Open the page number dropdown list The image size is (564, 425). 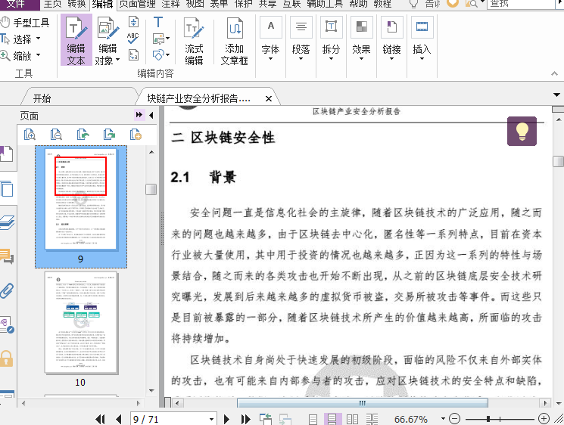211,419
